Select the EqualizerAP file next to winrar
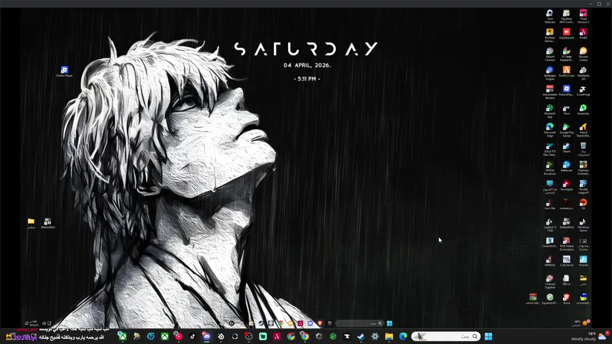Screen dimensions: 612x344 click(x=550, y=299)
